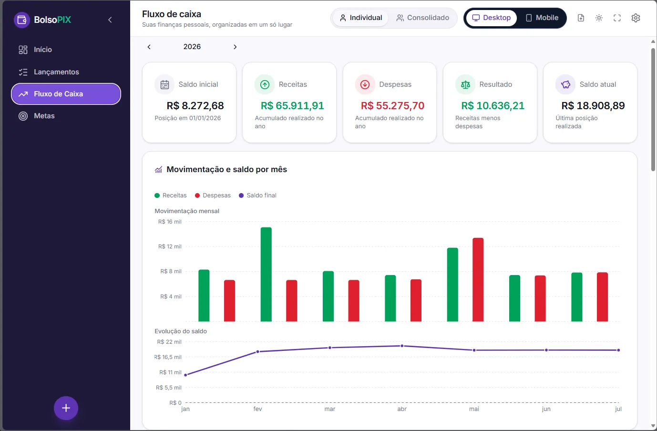Click 'Última posição realizada' caption
This screenshot has height=431, width=657.
(x=576, y=122)
